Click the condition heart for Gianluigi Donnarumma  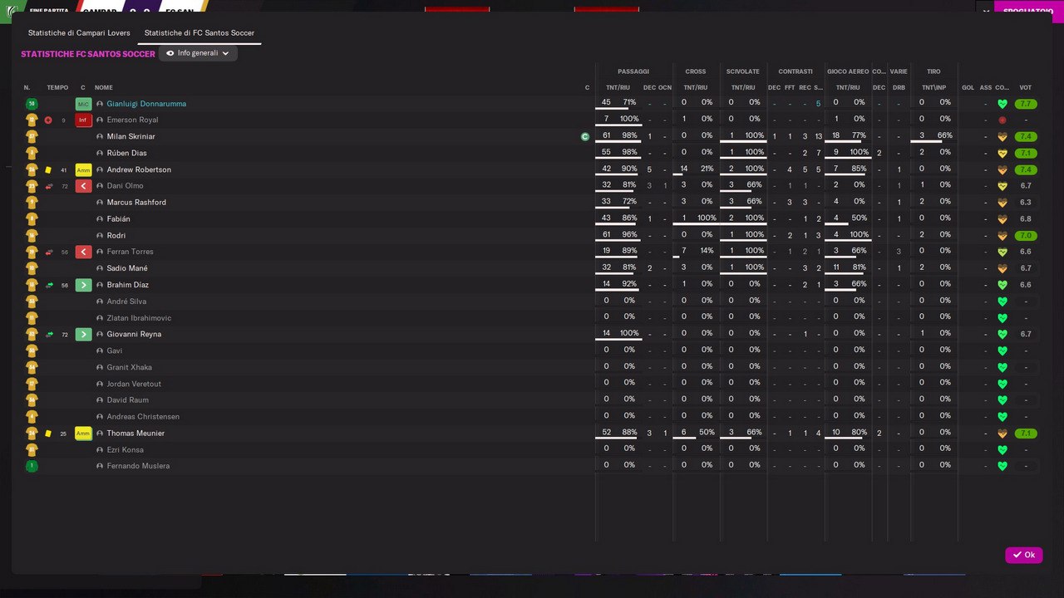(x=1002, y=104)
